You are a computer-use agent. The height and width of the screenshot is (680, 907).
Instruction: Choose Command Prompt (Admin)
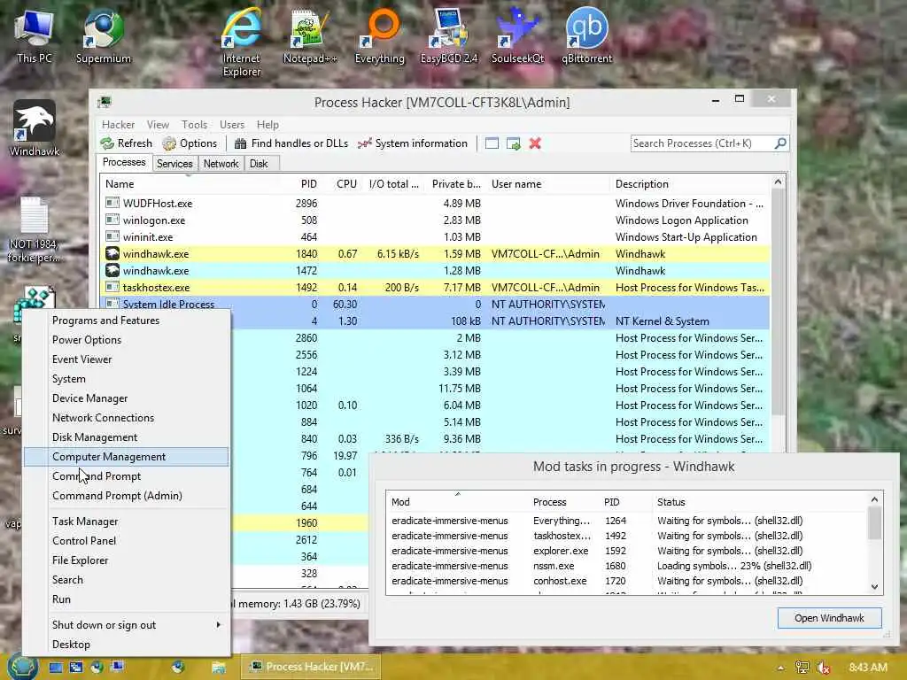tap(126, 496)
